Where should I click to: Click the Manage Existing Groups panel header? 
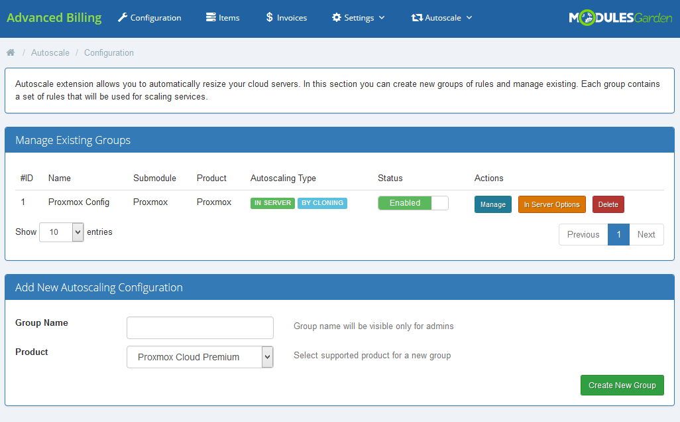(x=339, y=140)
